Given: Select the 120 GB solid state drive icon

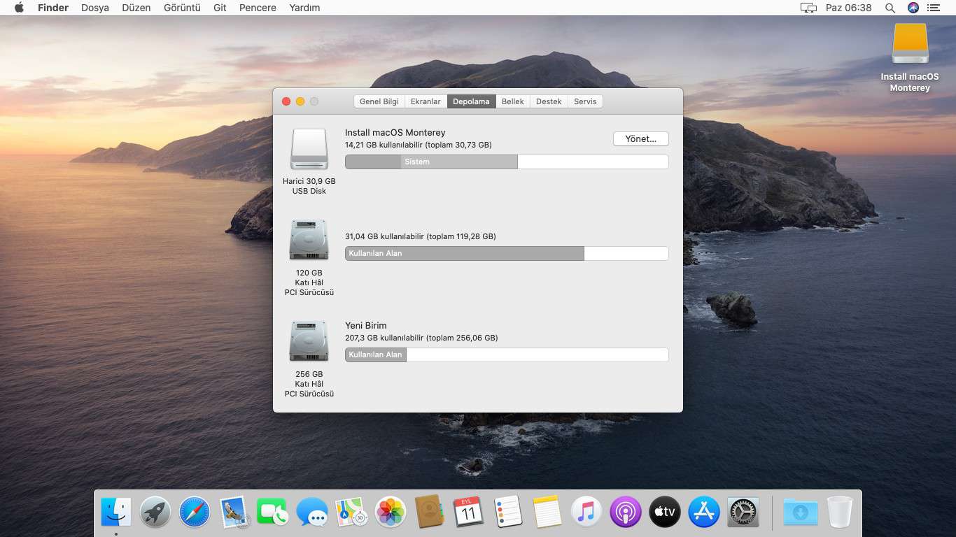Looking at the screenshot, I should click(309, 240).
